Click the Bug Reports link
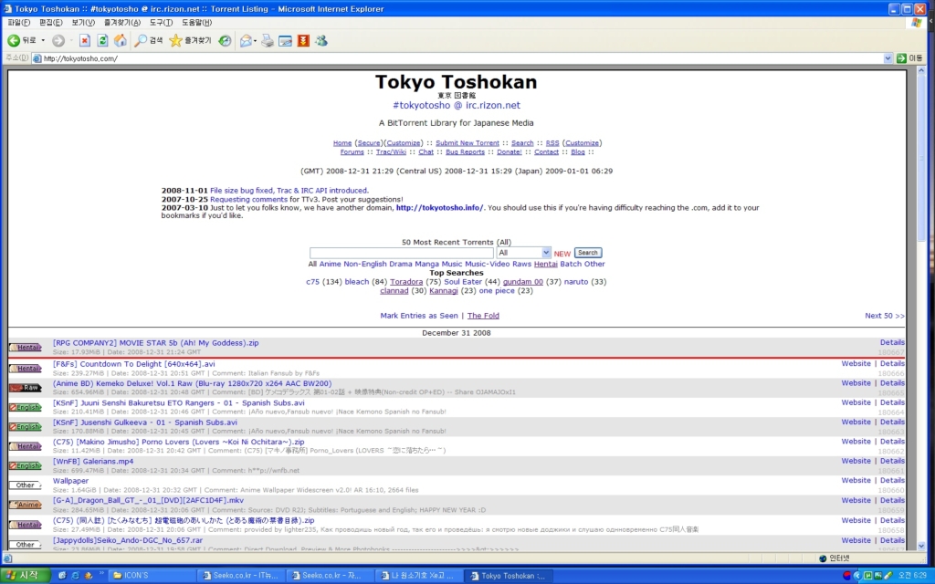The height and width of the screenshot is (584, 935). [465, 152]
